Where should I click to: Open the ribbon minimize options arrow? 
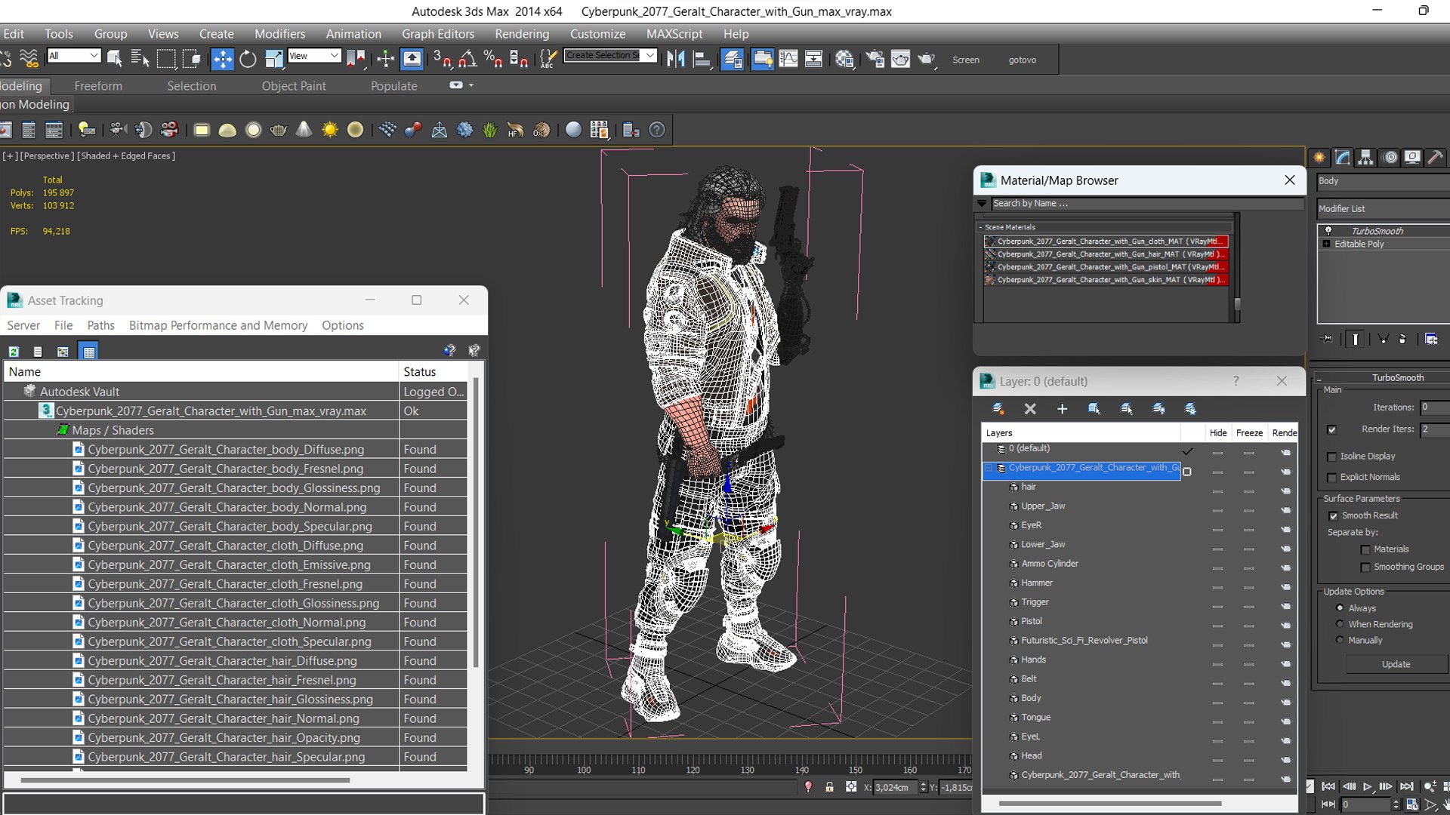[471, 85]
